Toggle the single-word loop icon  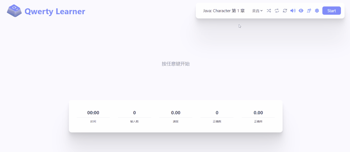pos(277,11)
